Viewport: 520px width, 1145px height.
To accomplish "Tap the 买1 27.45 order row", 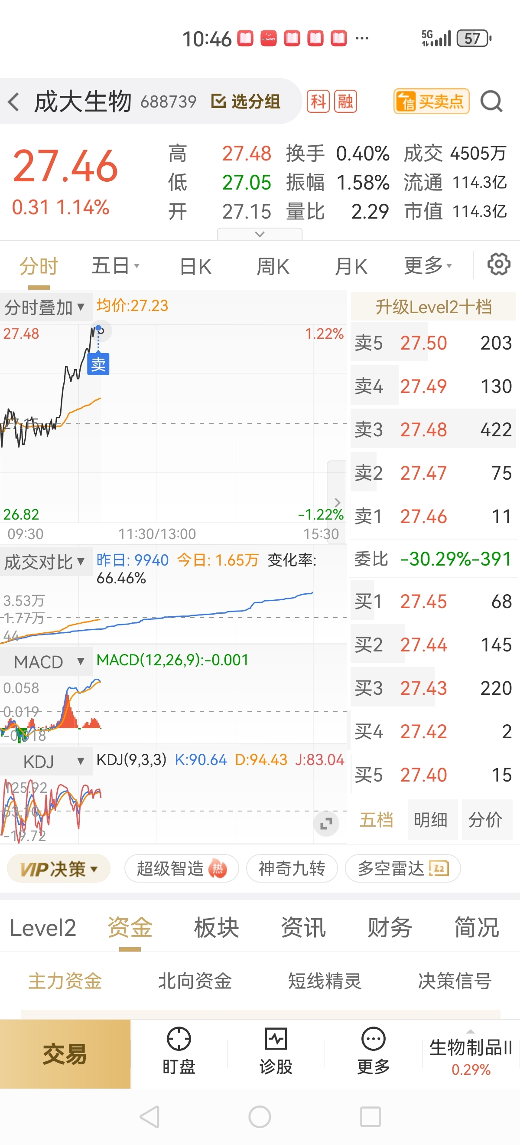I will (433, 602).
